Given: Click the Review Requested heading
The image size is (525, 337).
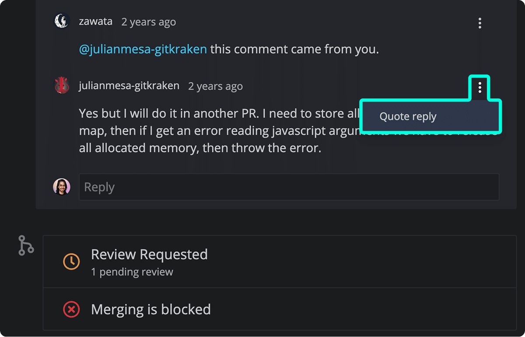Looking at the screenshot, I should click(149, 254).
